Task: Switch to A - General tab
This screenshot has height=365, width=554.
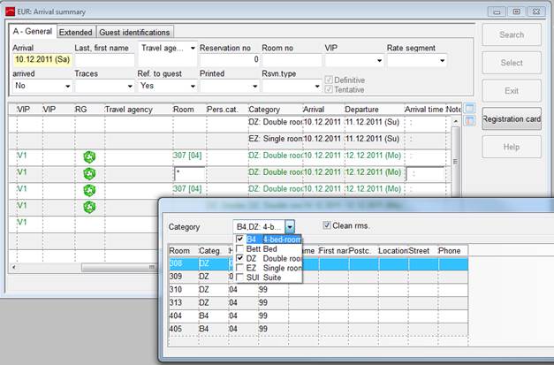Action: click(x=33, y=31)
